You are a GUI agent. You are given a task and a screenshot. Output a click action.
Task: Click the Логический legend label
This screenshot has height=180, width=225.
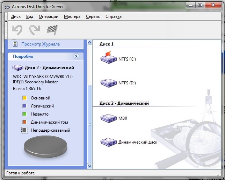42,106
